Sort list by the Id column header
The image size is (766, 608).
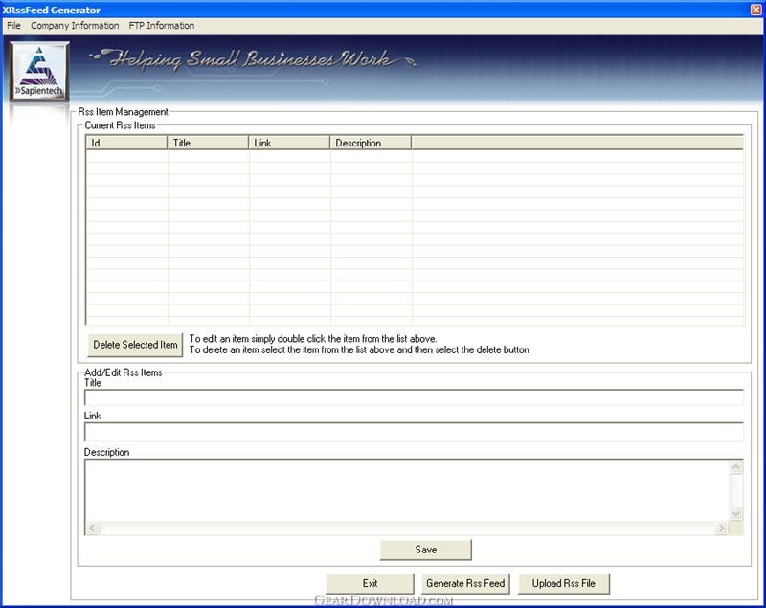[x=126, y=143]
